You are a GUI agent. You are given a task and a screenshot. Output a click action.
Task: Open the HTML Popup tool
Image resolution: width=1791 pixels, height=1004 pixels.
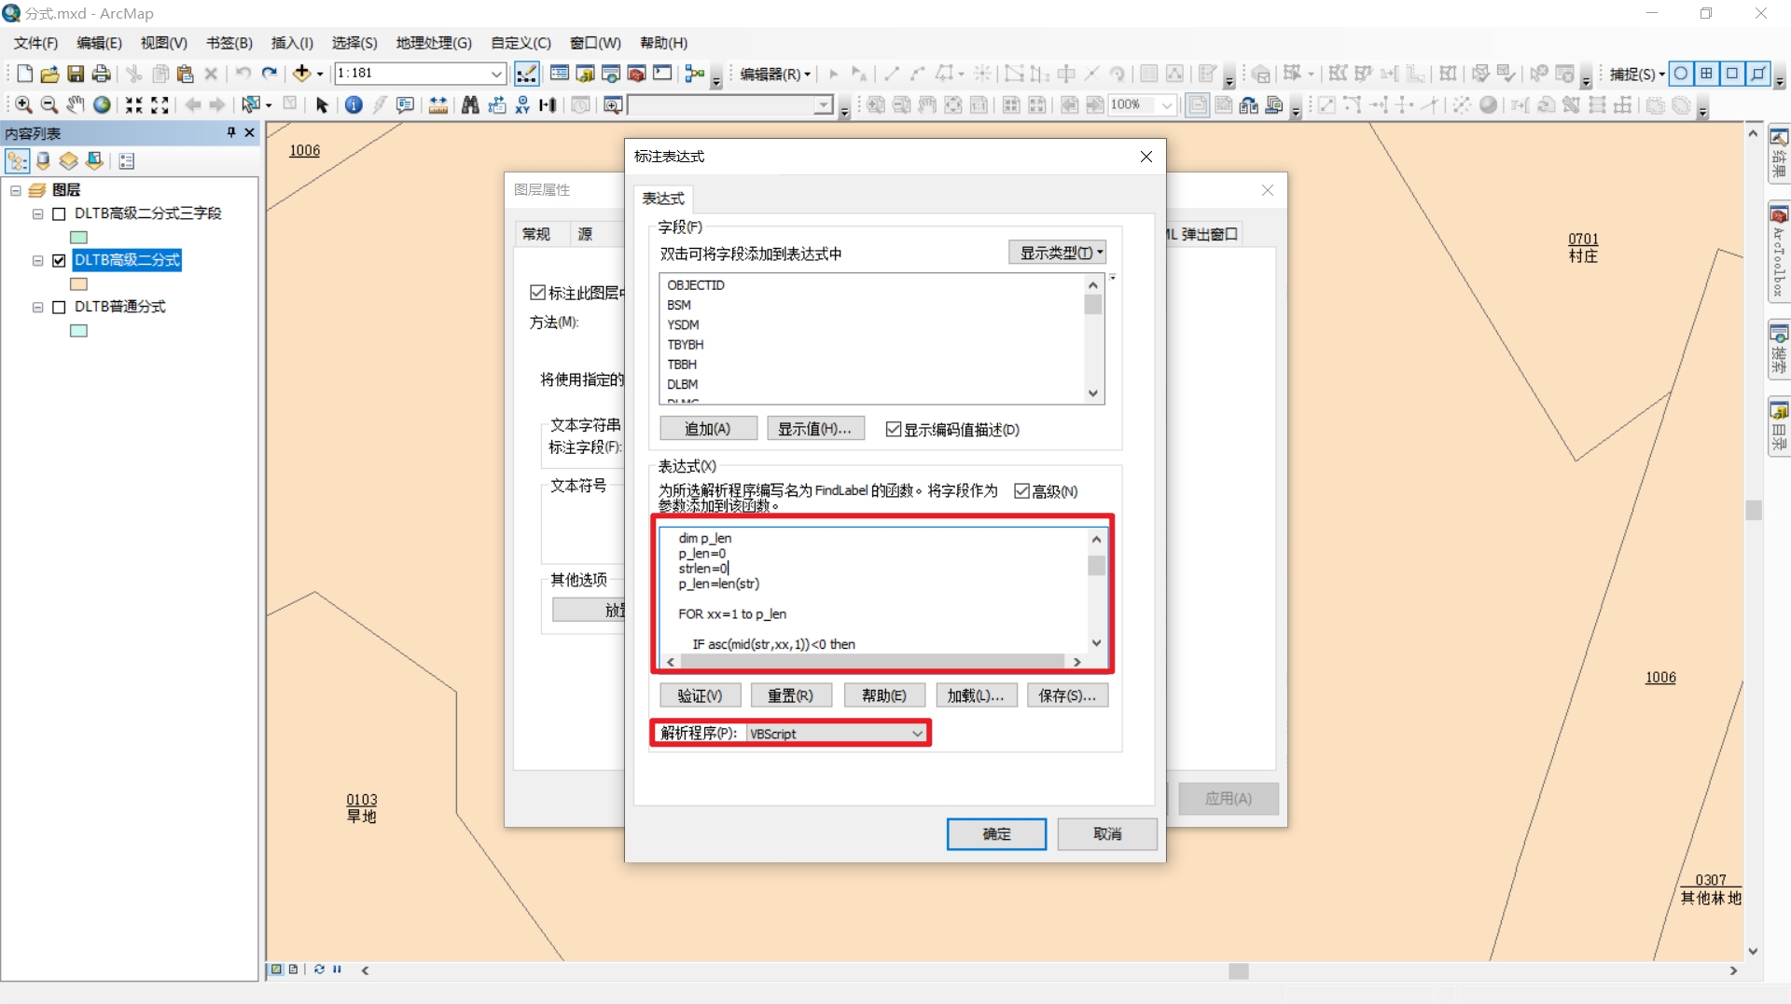[x=405, y=105]
